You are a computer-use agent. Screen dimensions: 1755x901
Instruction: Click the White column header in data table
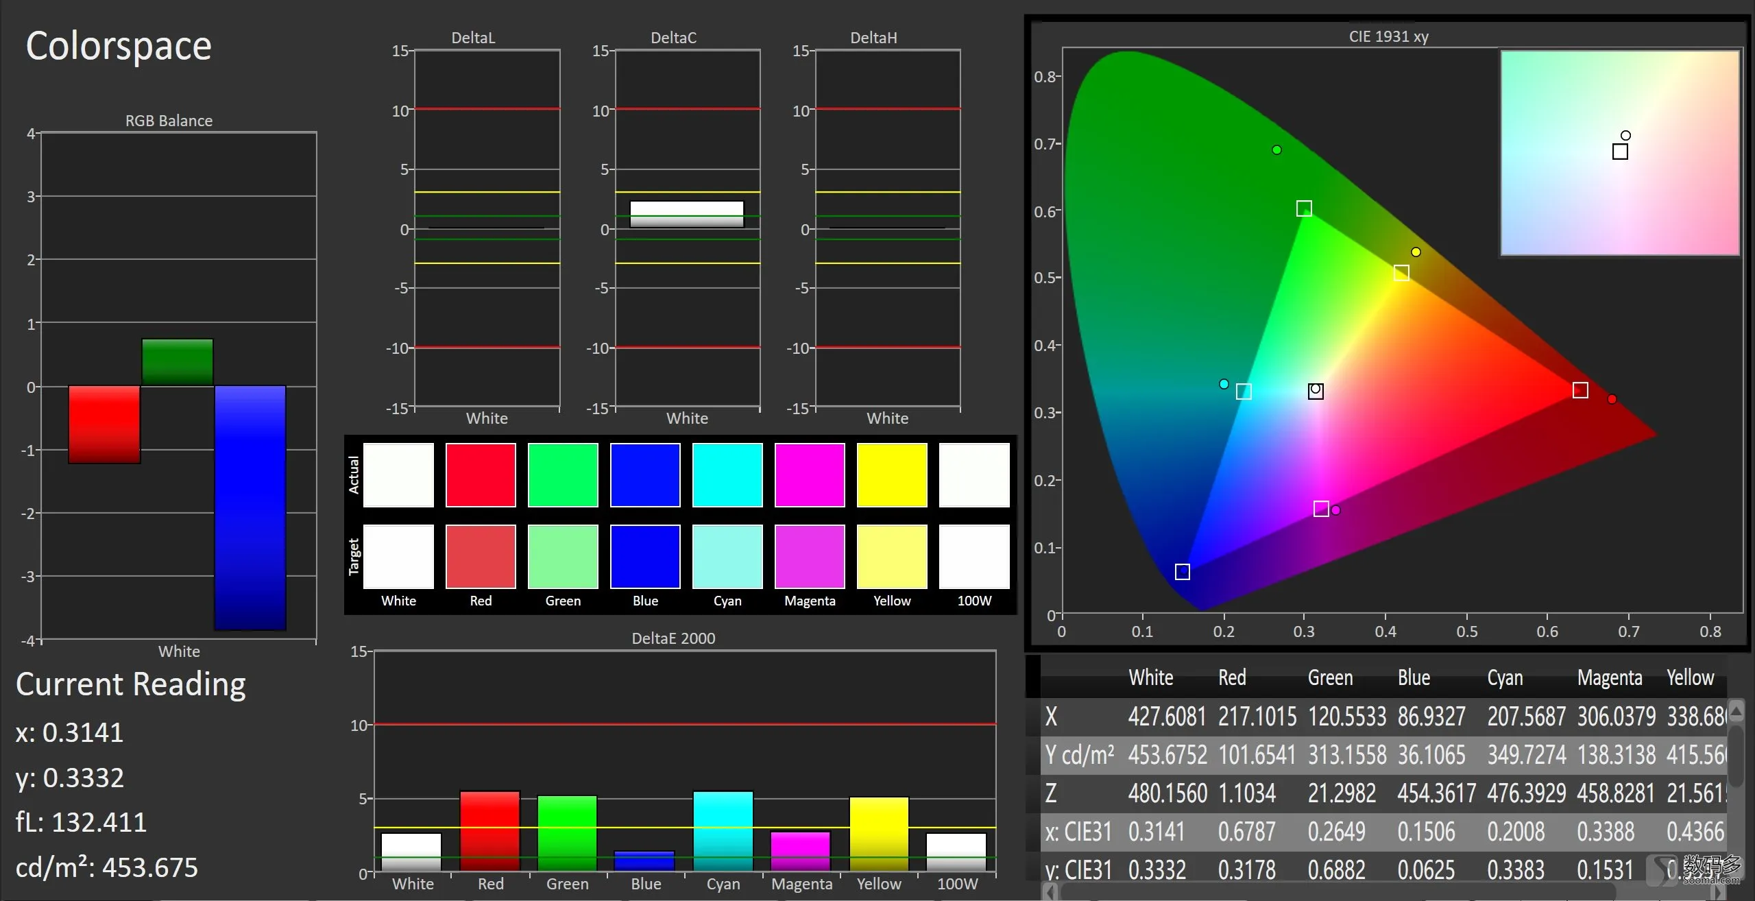1151,677
